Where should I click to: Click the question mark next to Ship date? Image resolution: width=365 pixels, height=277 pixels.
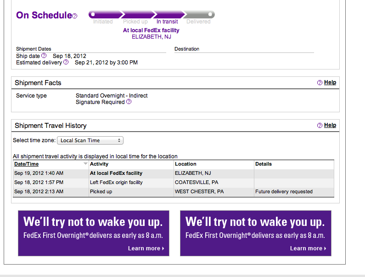tap(44, 56)
